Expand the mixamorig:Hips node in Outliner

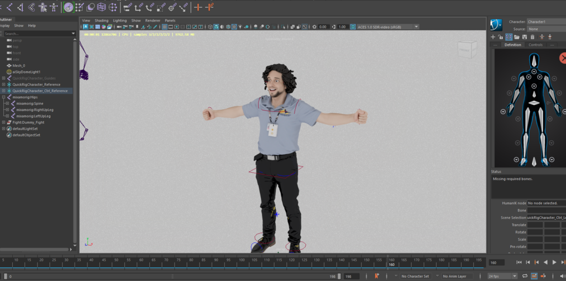click(4, 97)
